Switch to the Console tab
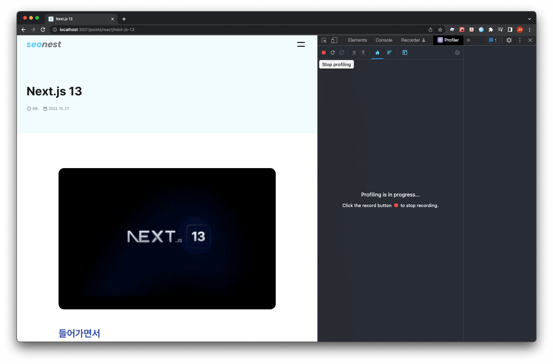The width and height of the screenshot is (553, 364). (x=384, y=40)
